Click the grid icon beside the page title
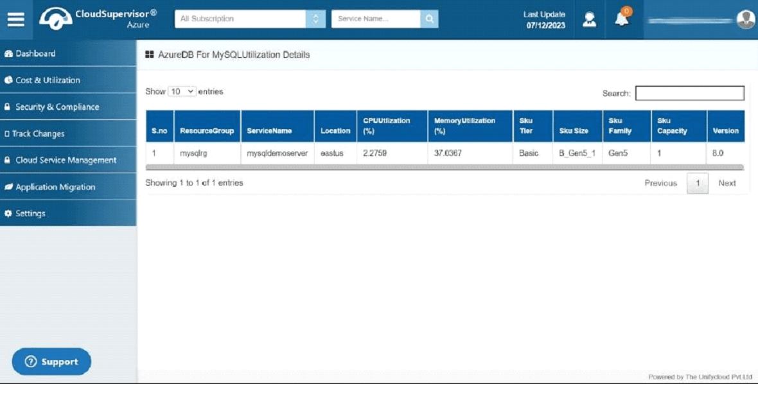758x416 pixels. [x=150, y=55]
